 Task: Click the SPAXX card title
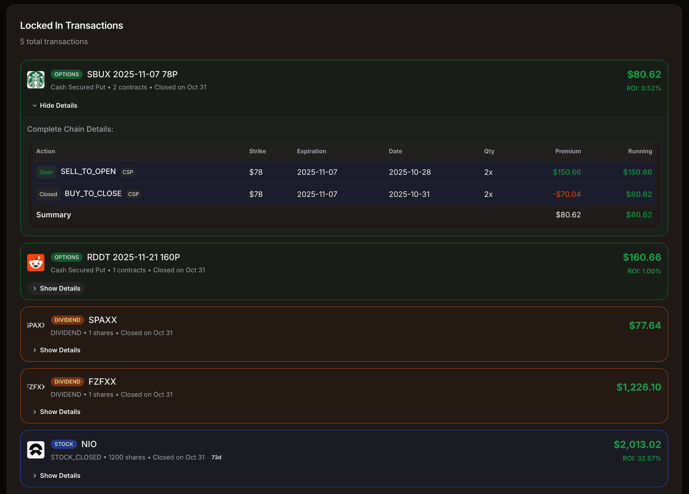pos(103,320)
